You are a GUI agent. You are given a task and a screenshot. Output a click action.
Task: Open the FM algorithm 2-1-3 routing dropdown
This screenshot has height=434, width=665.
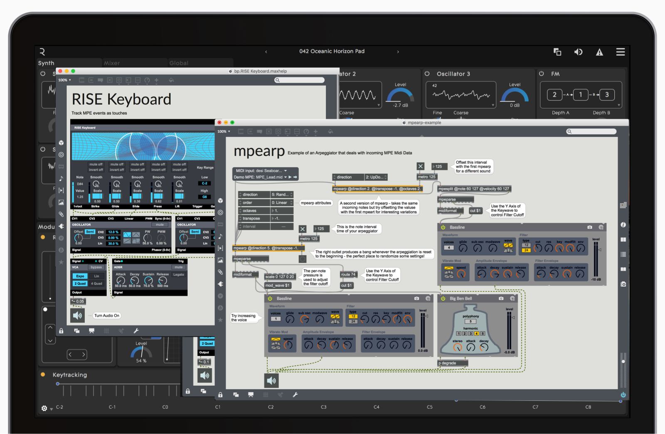point(581,95)
